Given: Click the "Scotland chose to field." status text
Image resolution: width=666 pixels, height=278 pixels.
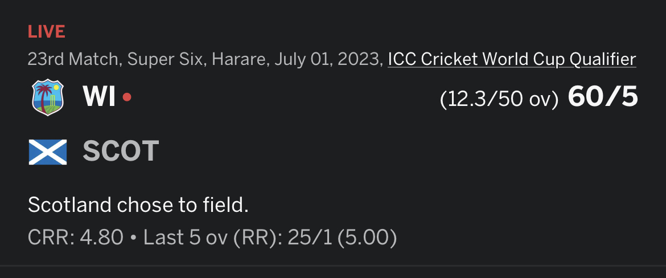Looking at the screenshot, I should [138, 205].
